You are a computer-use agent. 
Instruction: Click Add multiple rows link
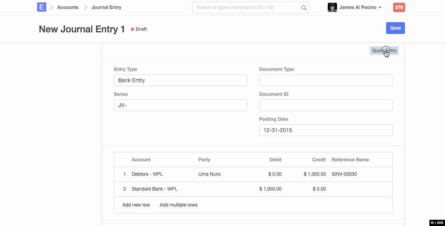pyautogui.click(x=178, y=205)
